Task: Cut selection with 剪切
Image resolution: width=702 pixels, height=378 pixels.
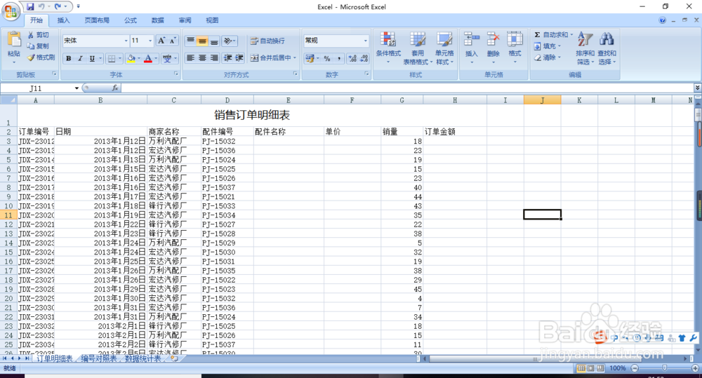Action: [39, 35]
